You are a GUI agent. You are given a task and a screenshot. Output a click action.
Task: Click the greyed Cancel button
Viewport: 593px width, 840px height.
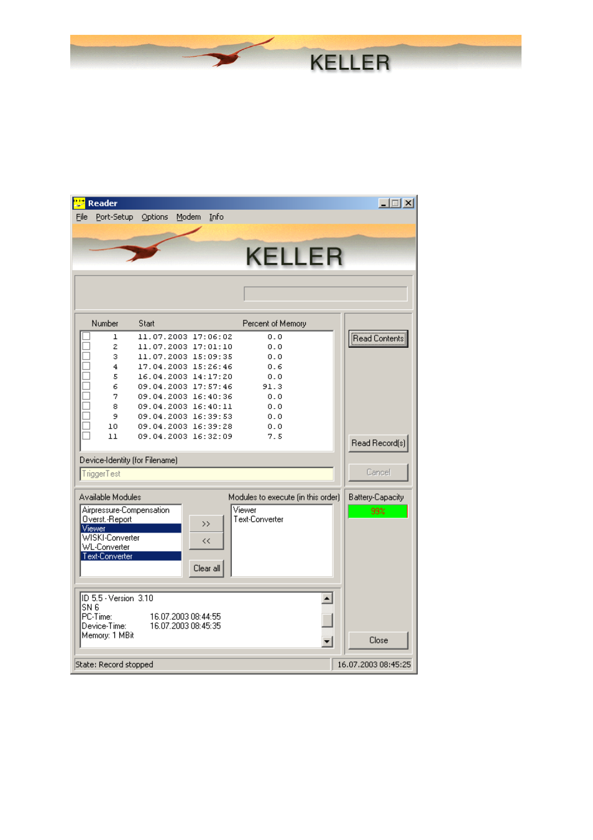pos(378,472)
